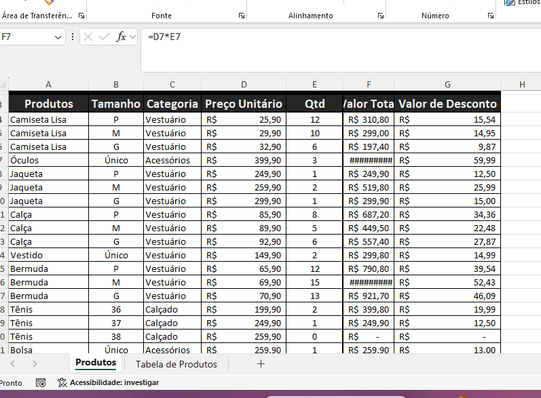Select the Acessórios cell in Óculos row
This screenshot has height=398, width=541.
(172, 160)
